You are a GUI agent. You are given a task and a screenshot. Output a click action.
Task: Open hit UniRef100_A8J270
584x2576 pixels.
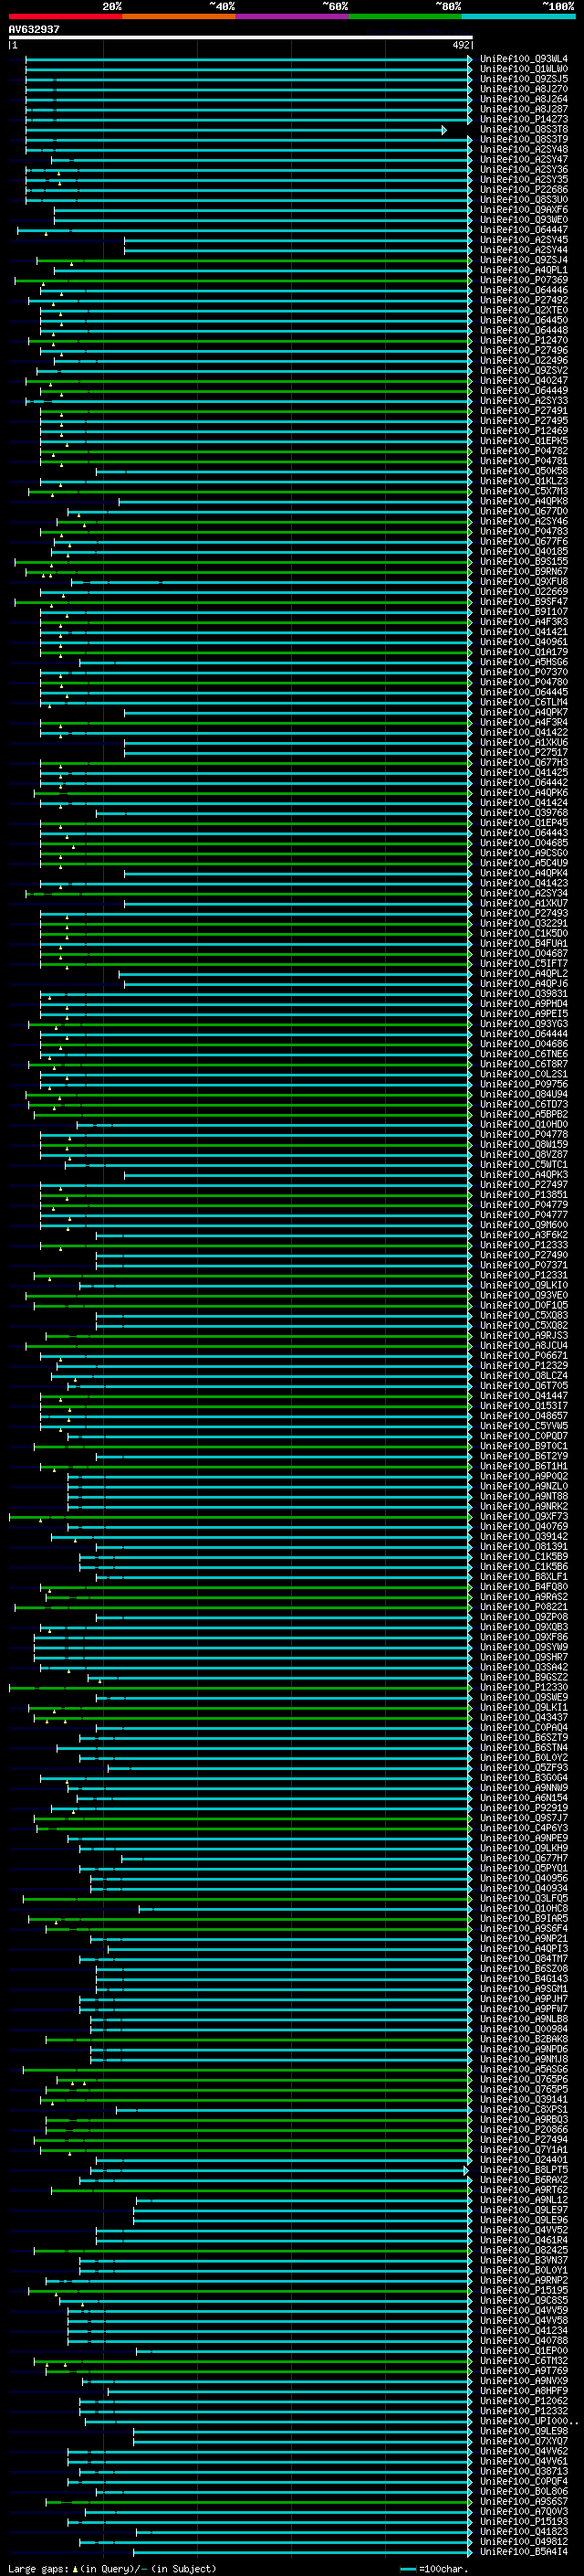pos(524,89)
